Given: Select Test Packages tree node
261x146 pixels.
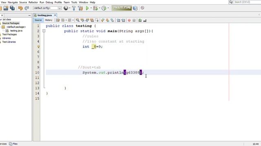Looking at the screenshot, I should [9, 34].
